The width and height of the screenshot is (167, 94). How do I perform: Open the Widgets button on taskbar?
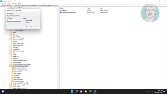[x=3, y=91]
